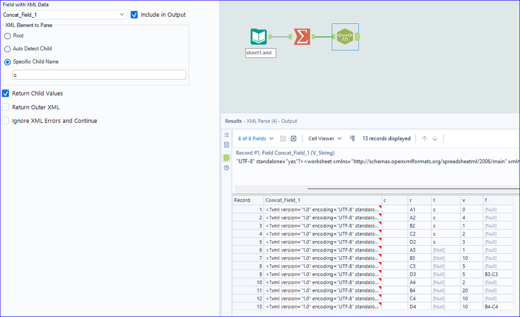This screenshot has width=520, height=317.
Task: Select the Root radio option
Action: coord(7,36)
